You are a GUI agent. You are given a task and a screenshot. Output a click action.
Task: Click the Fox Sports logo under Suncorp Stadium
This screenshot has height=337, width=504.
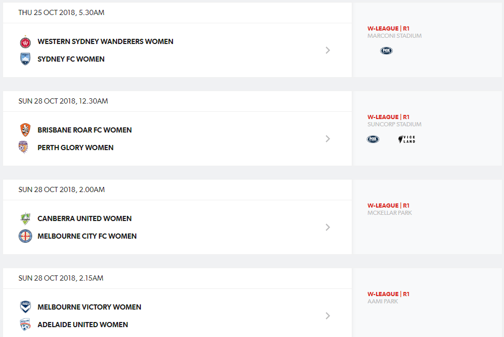click(x=373, y=139)
